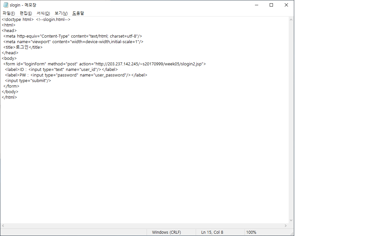Click the closing </html> tag line
The height and width of the screenshot is (236, 377).
click(x=9, y=97)
